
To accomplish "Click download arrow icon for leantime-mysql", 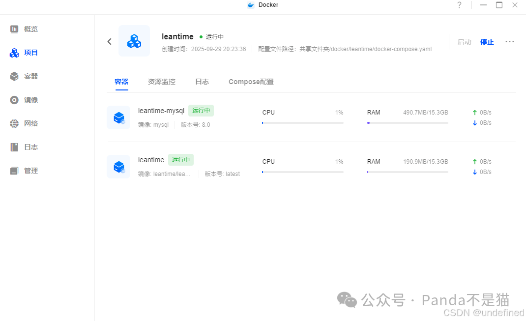I will [475, 123].
